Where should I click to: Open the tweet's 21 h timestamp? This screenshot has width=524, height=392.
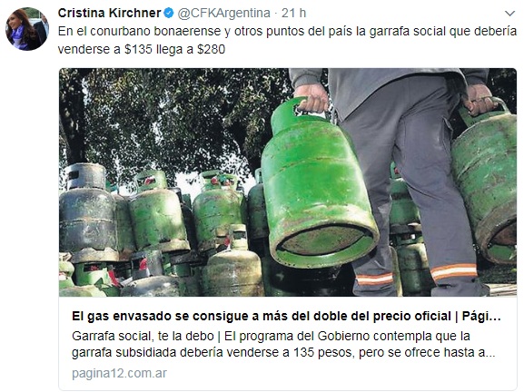click(293, 13)
